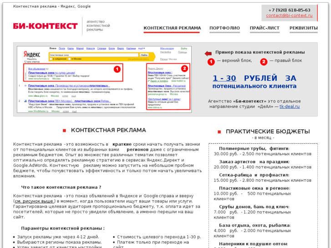Viewport: 331px width, 248px height.
Task: Click the БИ-КОНТЕКСТ logo
Action: pyautogui.click(x=45, y=26)
